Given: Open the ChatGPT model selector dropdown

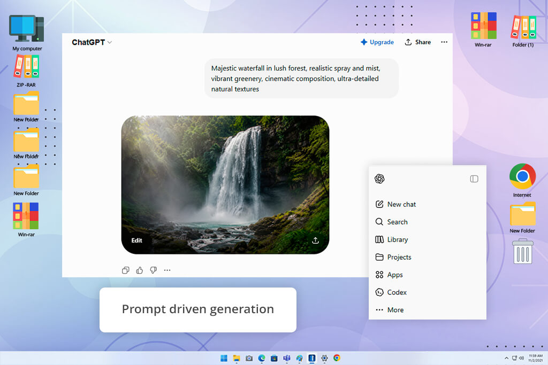Looking at the screenshot, I should point(92,42).
